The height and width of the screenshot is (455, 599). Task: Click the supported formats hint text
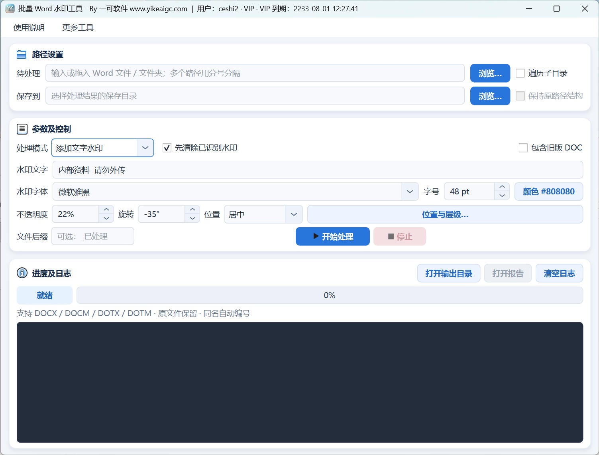click(133, 313)
